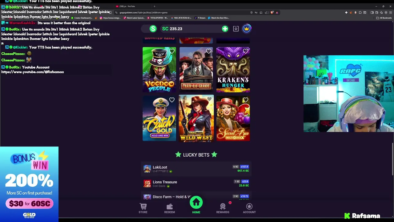Screen dimensions: 394x222
Task: Open the Redeem wallet tab
Action: [170, 208]
